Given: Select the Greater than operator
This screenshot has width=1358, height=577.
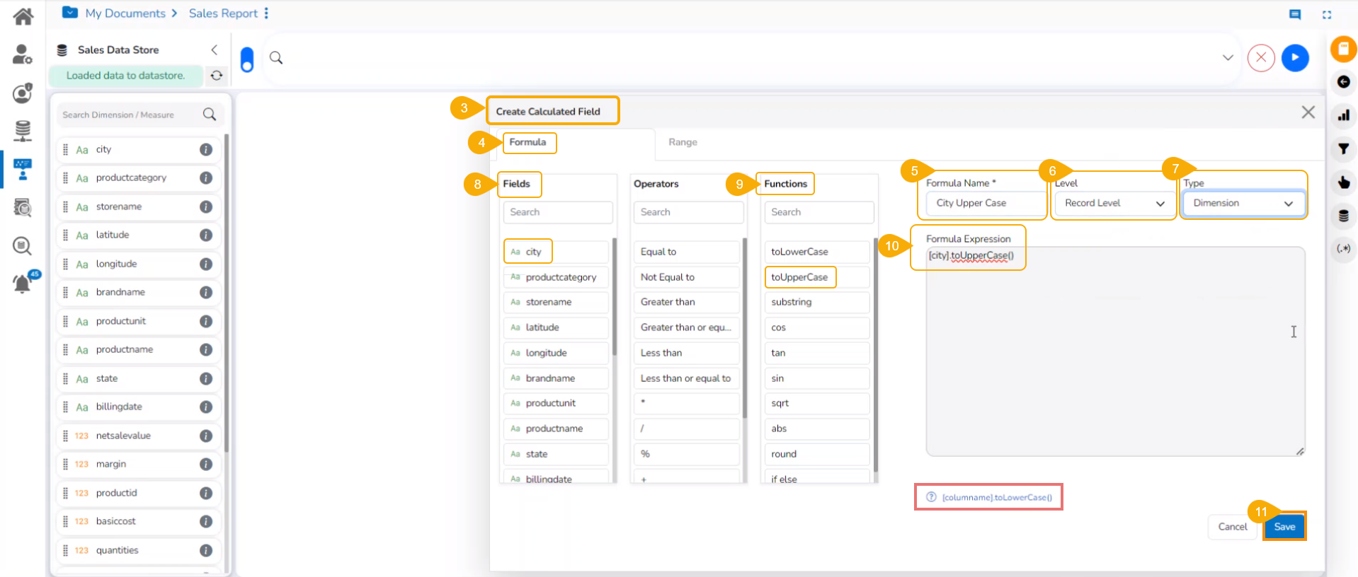Looking at the screenshot, I should pos(687,302).
